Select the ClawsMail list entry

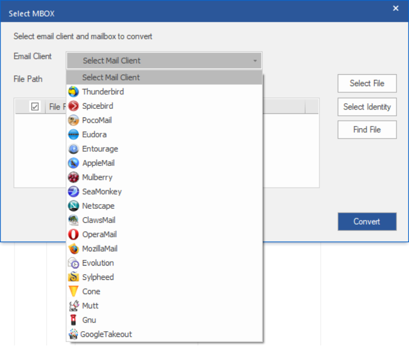point(165,220)
